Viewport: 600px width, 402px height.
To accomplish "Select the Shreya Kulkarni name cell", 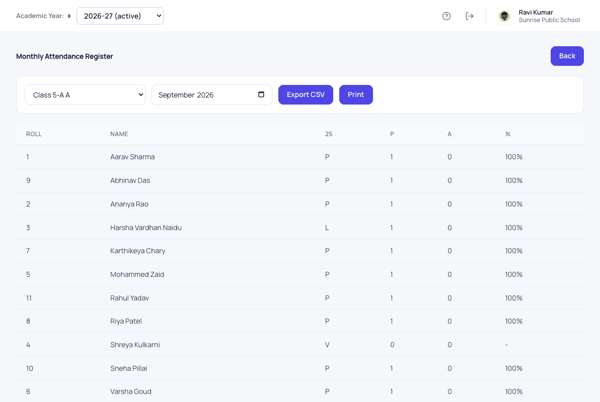I will click(x=135, y=345).
